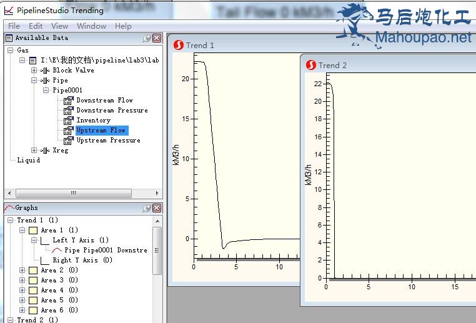
Task: Open the View menu
Action: click(x=59, y=26)
